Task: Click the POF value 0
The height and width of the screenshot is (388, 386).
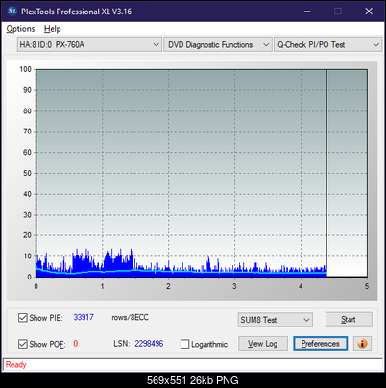Action: 76,344
